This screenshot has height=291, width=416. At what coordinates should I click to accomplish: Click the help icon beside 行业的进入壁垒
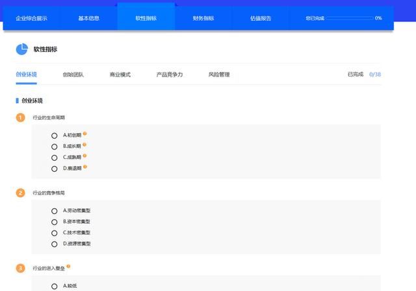[68, 266]
